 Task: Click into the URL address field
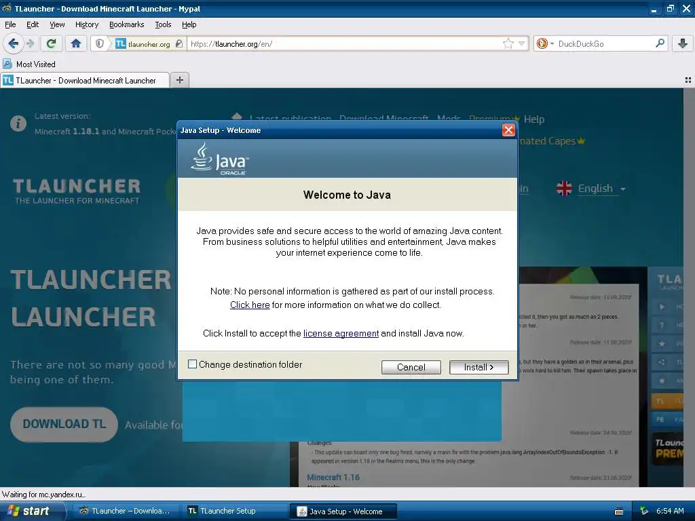343,43
